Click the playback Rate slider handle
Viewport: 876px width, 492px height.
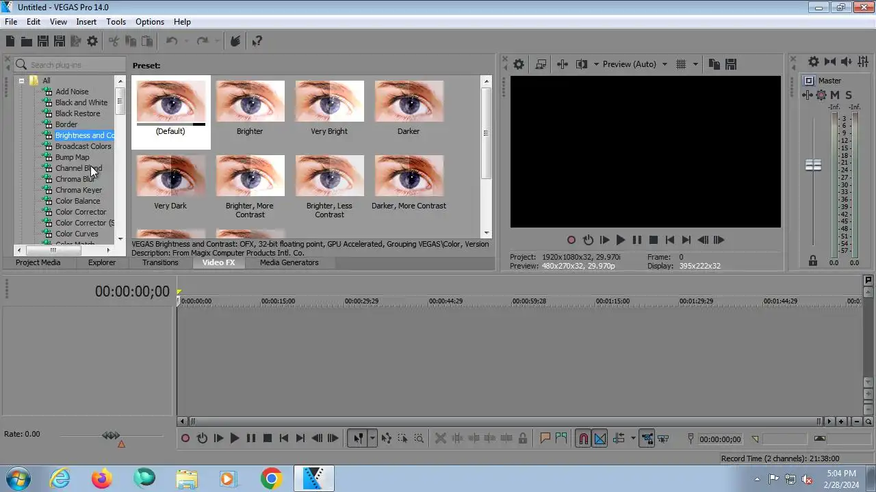[x=111, y=435]
